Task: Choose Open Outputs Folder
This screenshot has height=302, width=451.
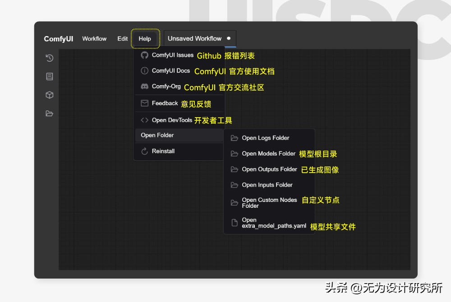Action: pyautogui.click(x=269, y=169)
